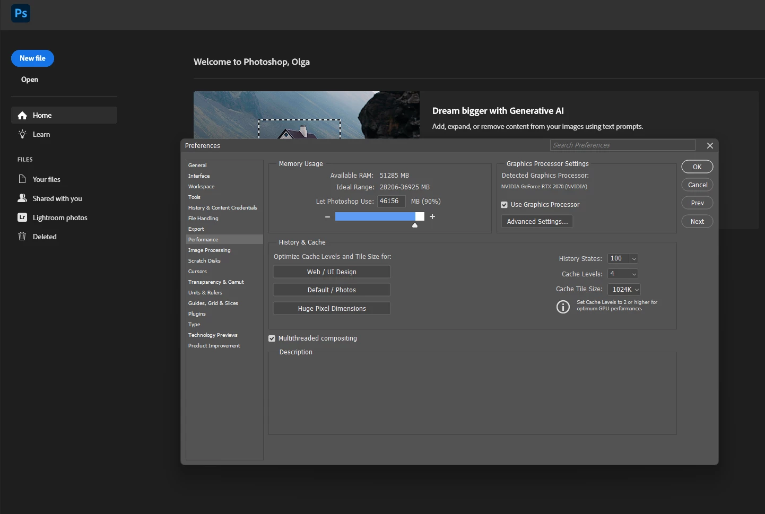The image size is (765, 514).
Task: Click the memory usage slider bar
Action: 379,216
